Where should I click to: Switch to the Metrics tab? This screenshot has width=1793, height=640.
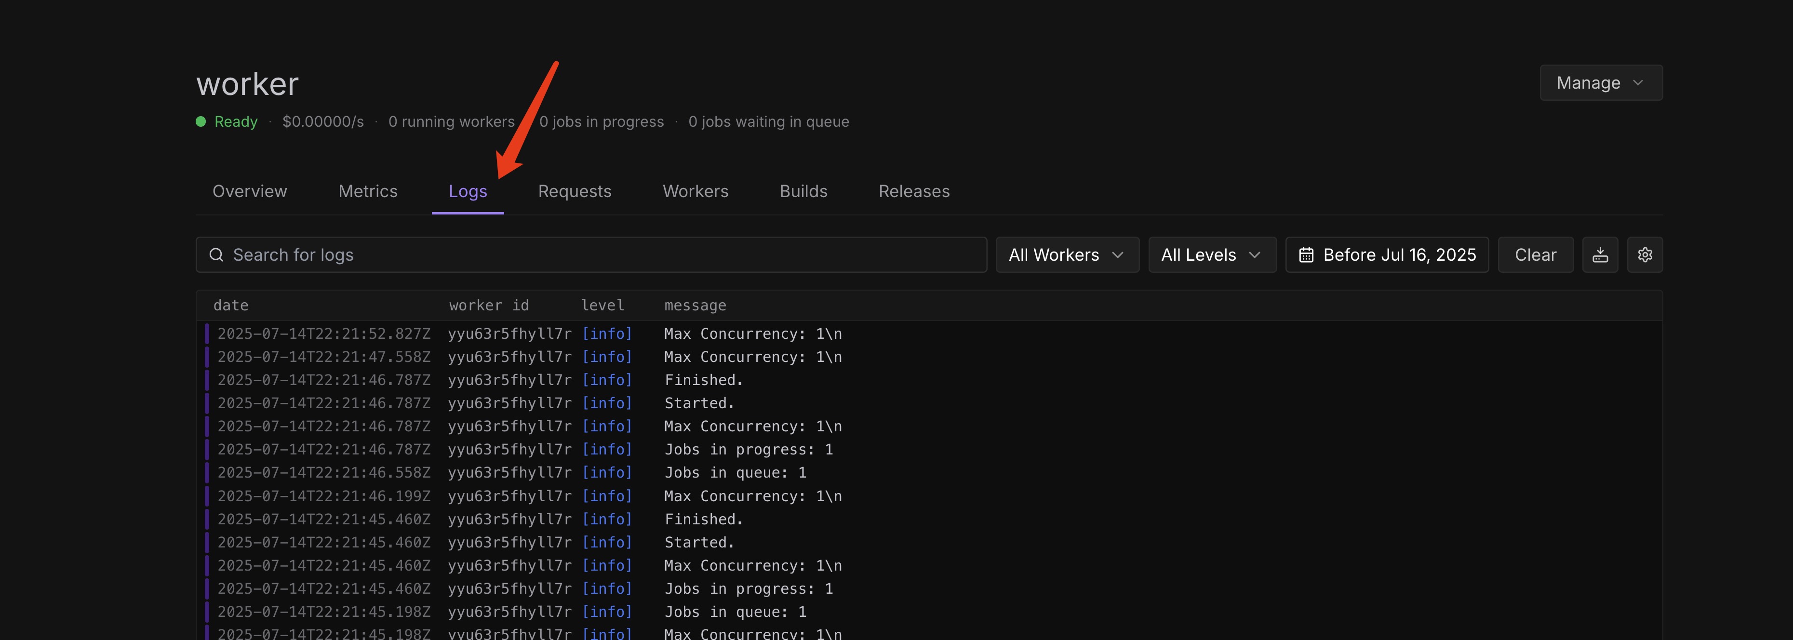tap(367, 191)
